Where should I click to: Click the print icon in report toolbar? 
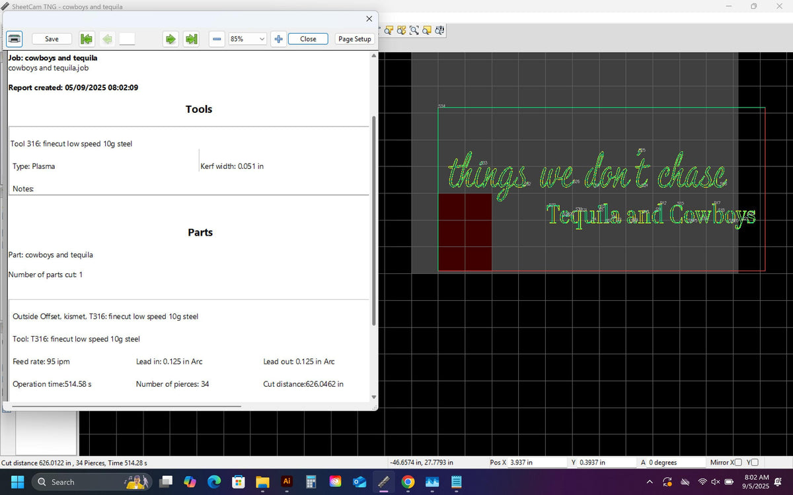[15, 39]
